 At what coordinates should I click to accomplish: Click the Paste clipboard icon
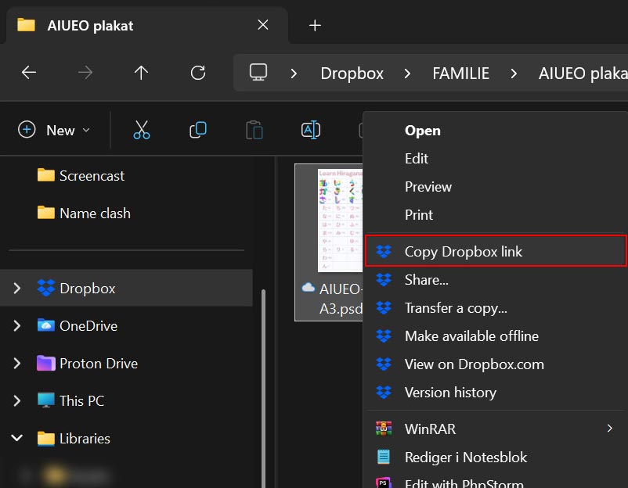point(254,130)
